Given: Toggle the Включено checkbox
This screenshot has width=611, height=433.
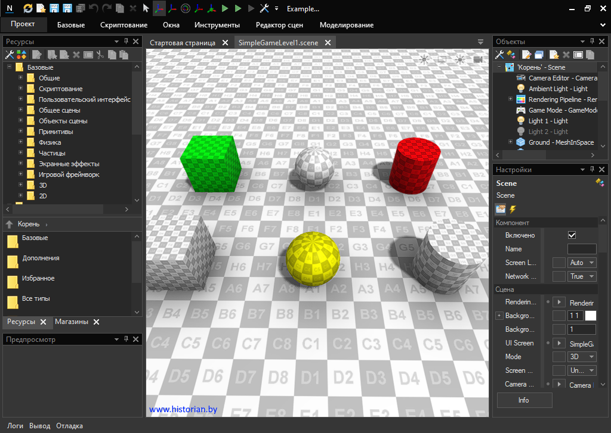Looking at the screenshot, I should pyautogui.click(x=572, y=235).
